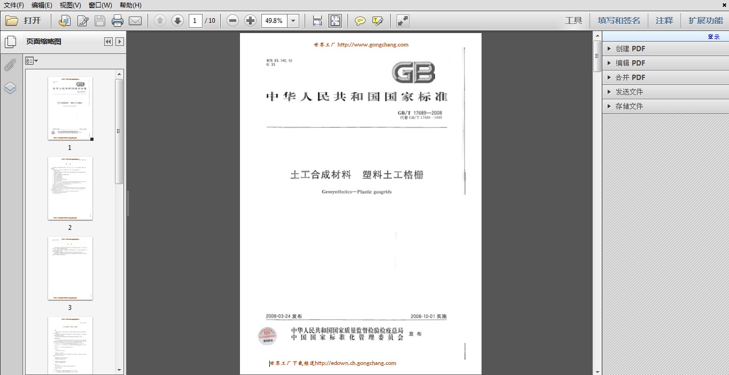This screenshot has height=375, width=729.
Task: Click the edit document pencil icon
Action: [83, 21]
